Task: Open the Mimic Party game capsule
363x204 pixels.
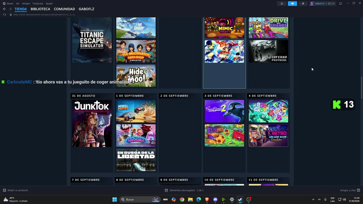Action: coord(224,28)
